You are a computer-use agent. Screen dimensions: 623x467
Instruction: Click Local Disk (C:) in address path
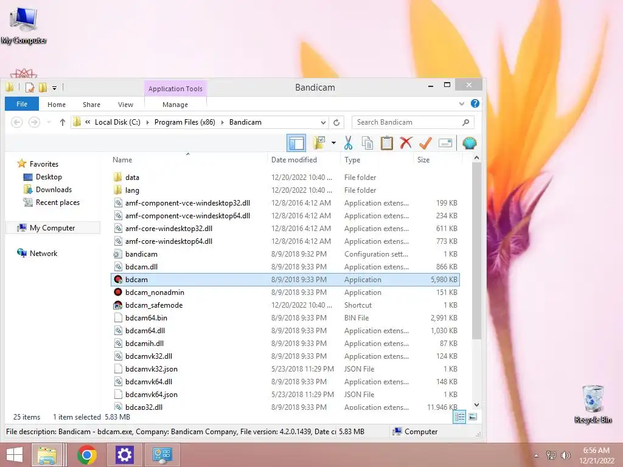tap(117, 122)
